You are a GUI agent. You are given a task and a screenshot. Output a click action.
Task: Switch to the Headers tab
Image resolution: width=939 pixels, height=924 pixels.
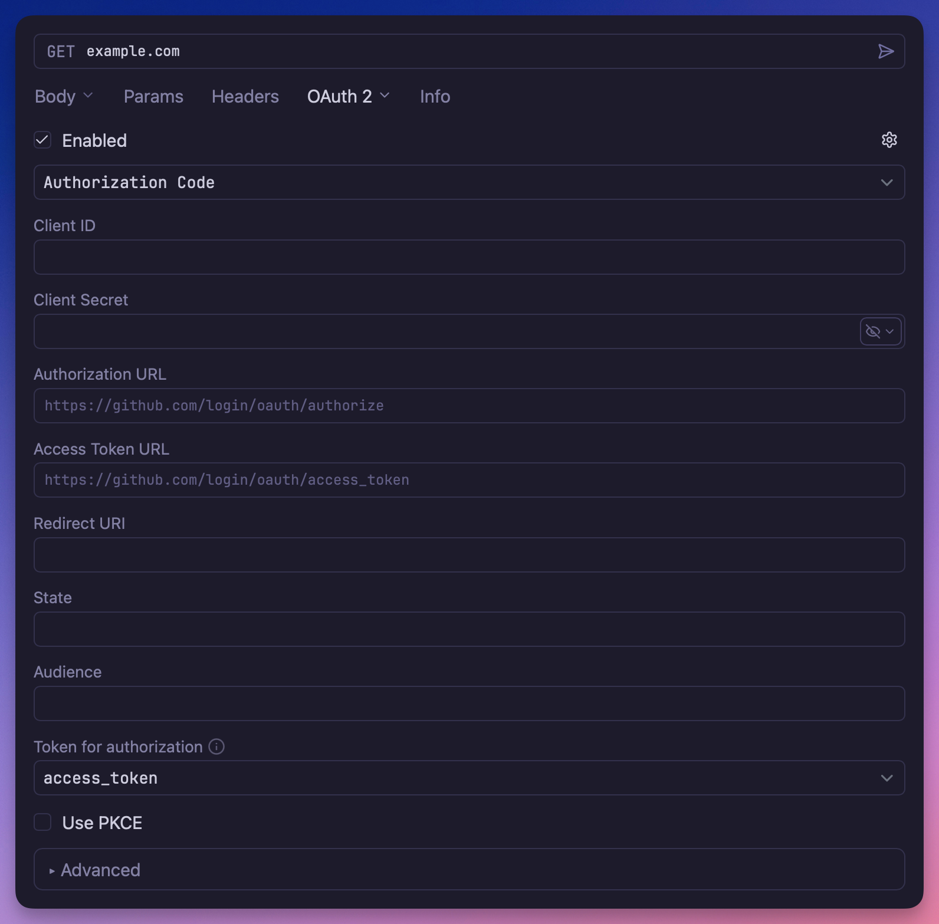click(245, 96)
